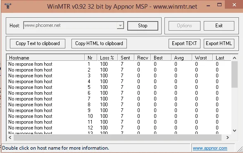Click the Nr column header

pos(91,58)
